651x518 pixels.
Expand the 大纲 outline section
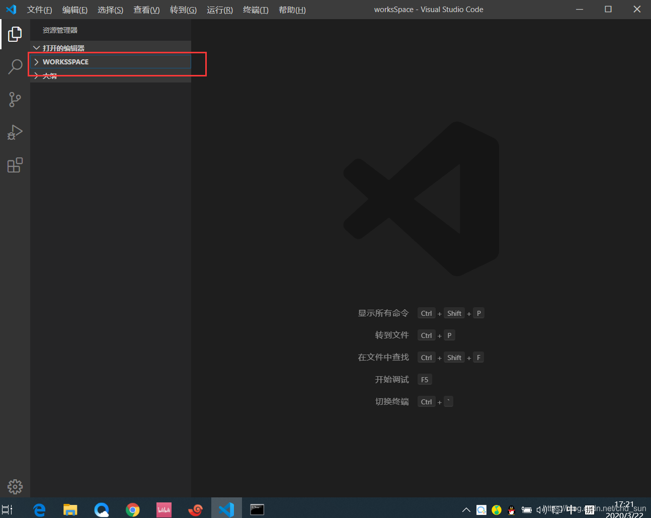pyautogui.click(x=111, y=76)
